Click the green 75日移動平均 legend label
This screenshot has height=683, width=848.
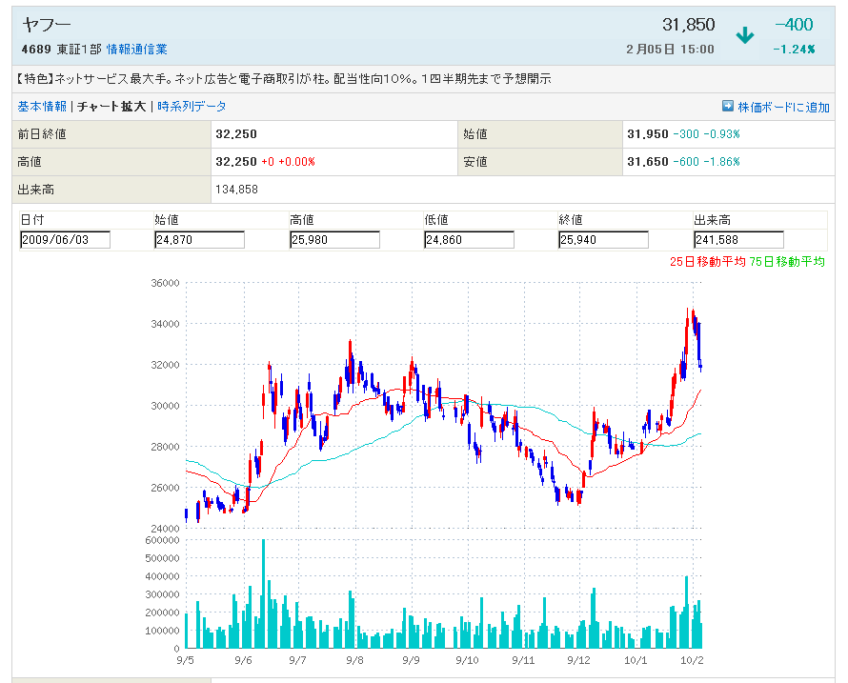tap(787, 262)
